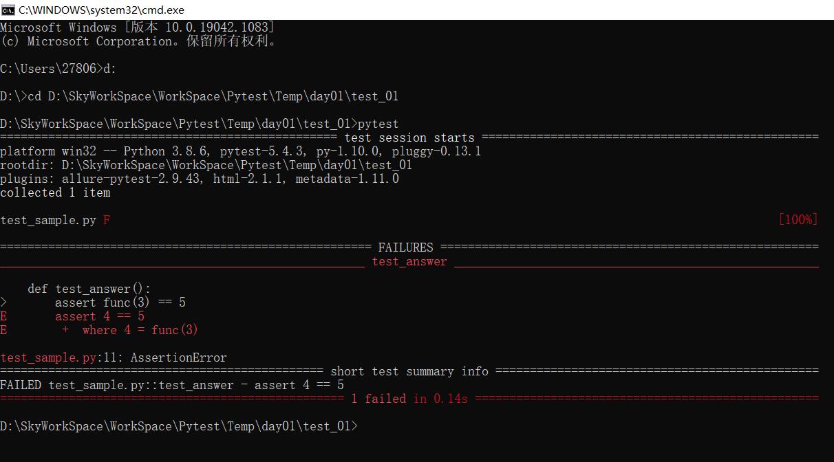Click the 'def test_answer():' line
Screen dimensions: 834x462
[89, 289]
